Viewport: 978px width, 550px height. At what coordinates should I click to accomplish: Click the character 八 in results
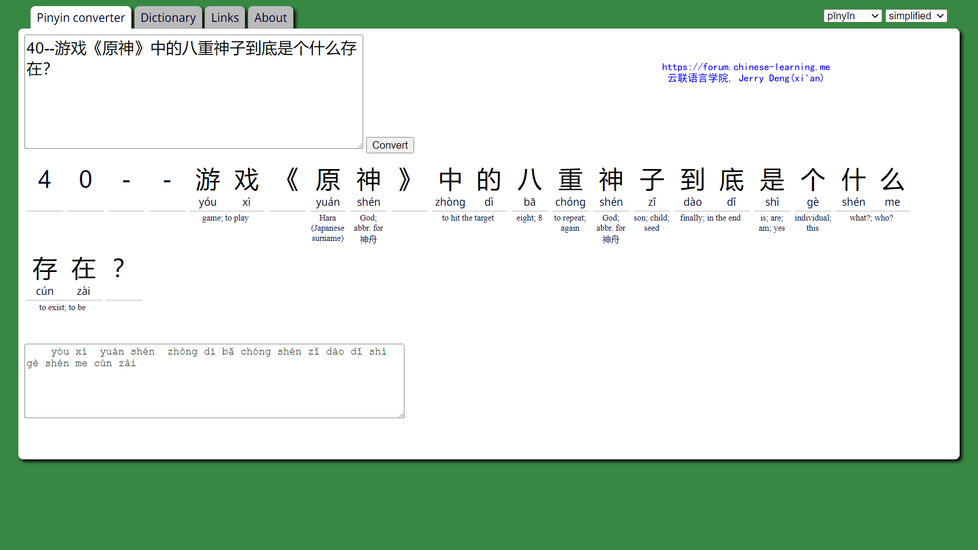530,180
